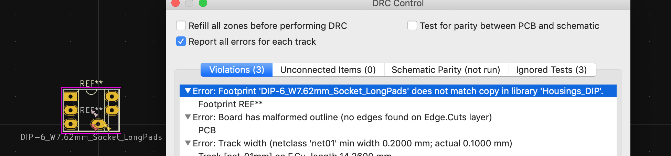671x156 pixels.
Task: Click the red DRC marker arrow on canvas
Action: coord(95,127)
